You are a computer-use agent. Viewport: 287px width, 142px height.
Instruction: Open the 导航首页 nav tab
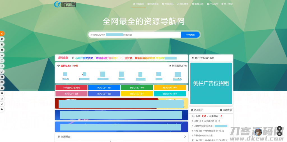(138, 4)
